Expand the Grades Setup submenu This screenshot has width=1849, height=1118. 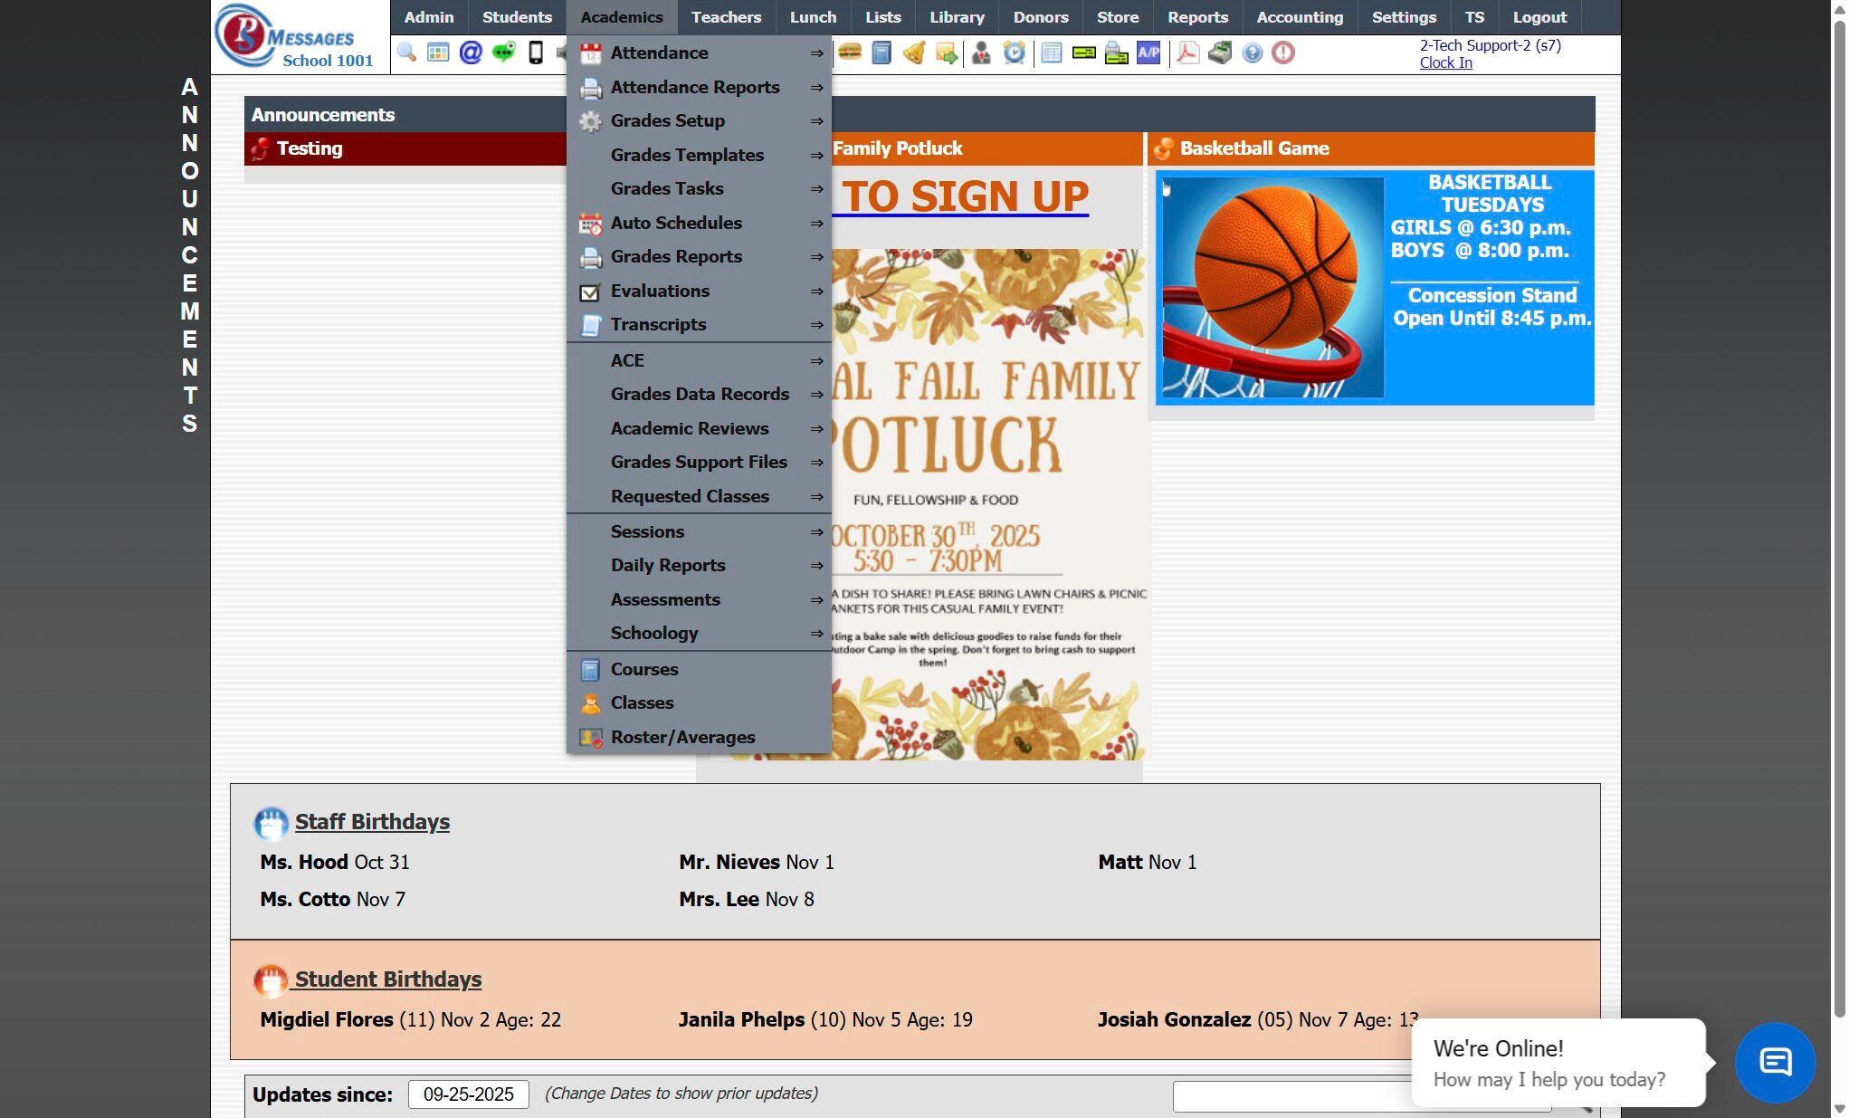coord(668,120)
